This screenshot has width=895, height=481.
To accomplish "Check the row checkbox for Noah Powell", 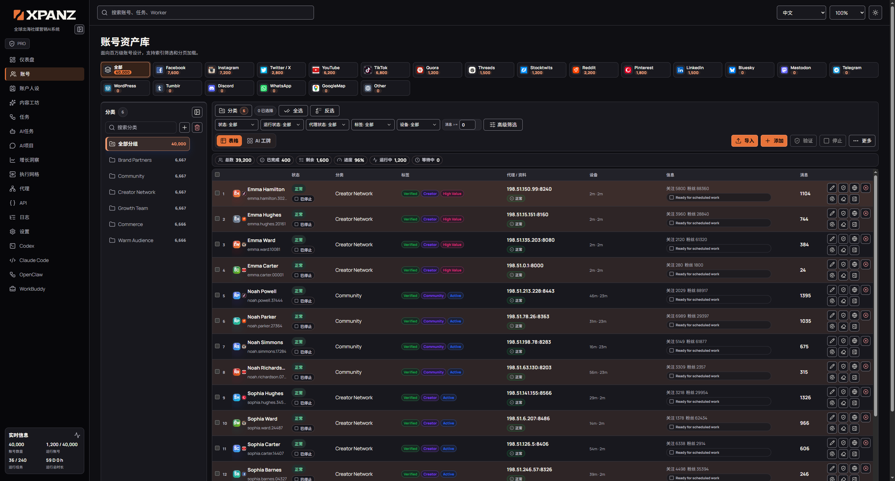I will click(217, 295).
